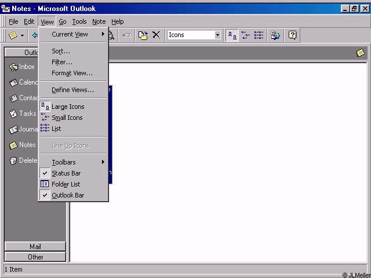Toggle Outlook Bar check in View menu
Image resolution: width=371 pixels, height=278 pixels.
[x=74, y=195]
